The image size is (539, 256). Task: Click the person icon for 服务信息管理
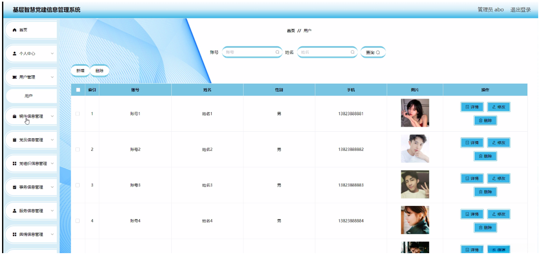point(15,211)
